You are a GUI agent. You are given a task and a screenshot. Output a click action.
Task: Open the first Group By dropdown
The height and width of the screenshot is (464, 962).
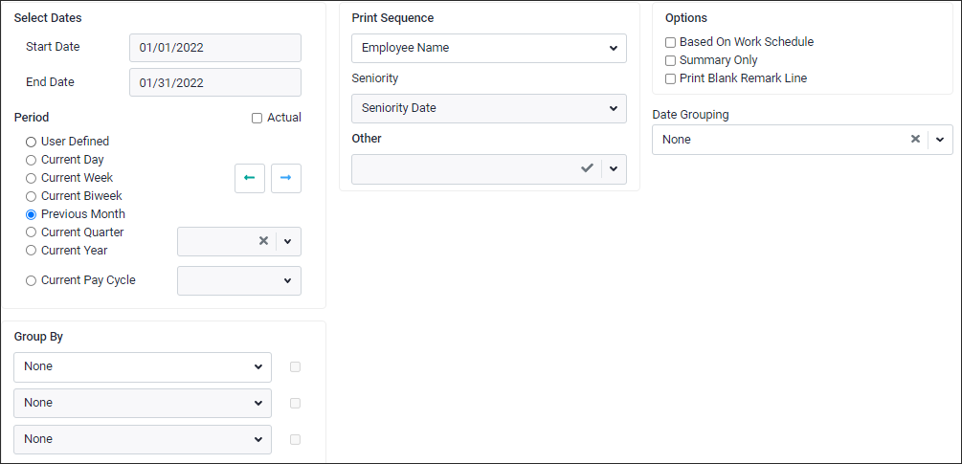coord(143,366)
